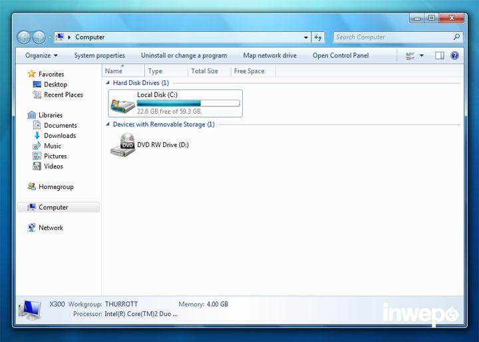This screenshot has height=342, width=479.
Task: Expand the address bar history dropdown arrow
Action: pos(306,37)
